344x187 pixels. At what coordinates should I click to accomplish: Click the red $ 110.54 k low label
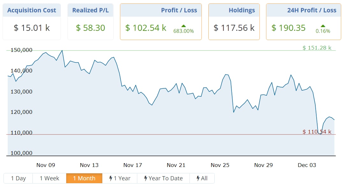pos(317,132)
